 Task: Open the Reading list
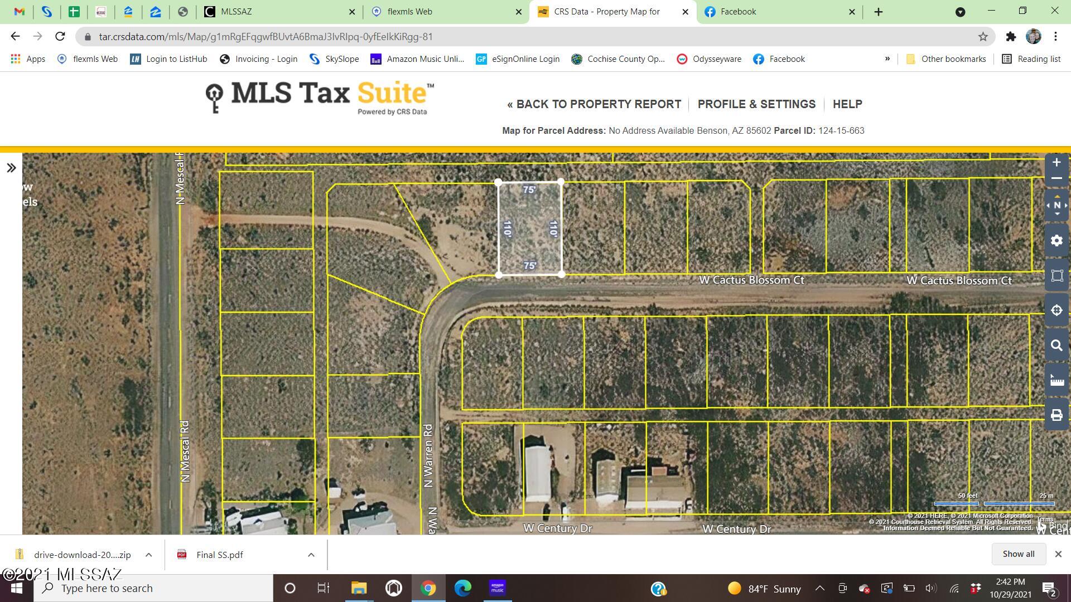(1031, 59)
